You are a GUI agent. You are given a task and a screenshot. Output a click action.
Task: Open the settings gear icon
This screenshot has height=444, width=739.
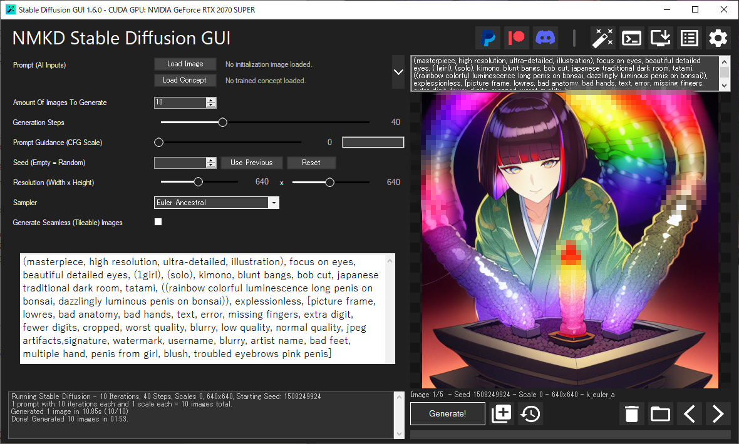[x=718, y=38]
